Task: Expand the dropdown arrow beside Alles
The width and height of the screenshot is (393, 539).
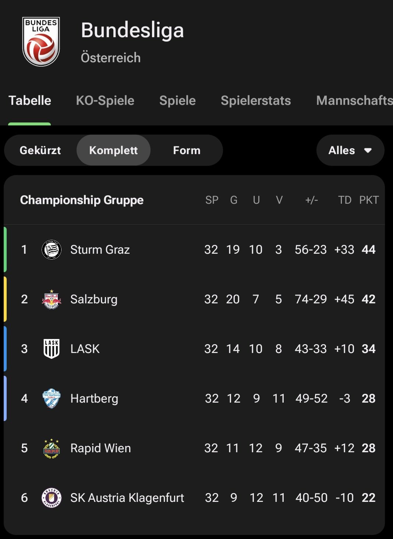Action: (368, 150)
